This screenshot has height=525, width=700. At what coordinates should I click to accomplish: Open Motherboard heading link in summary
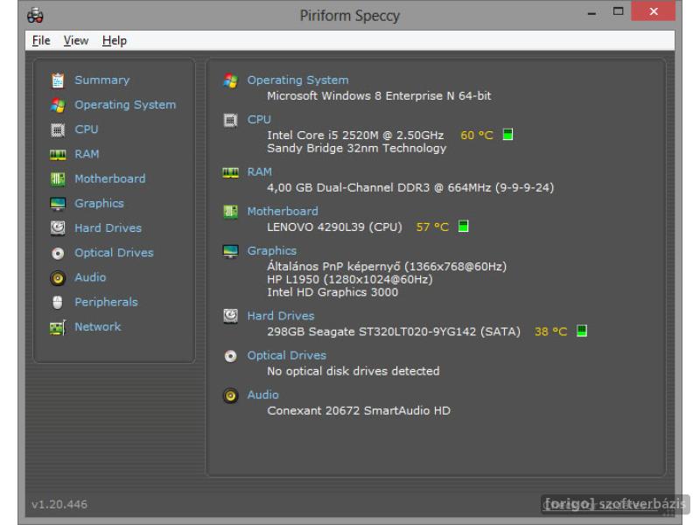tap(283, 211)
